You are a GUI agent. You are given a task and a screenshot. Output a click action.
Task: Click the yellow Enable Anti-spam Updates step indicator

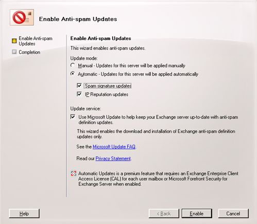(14, 41)
